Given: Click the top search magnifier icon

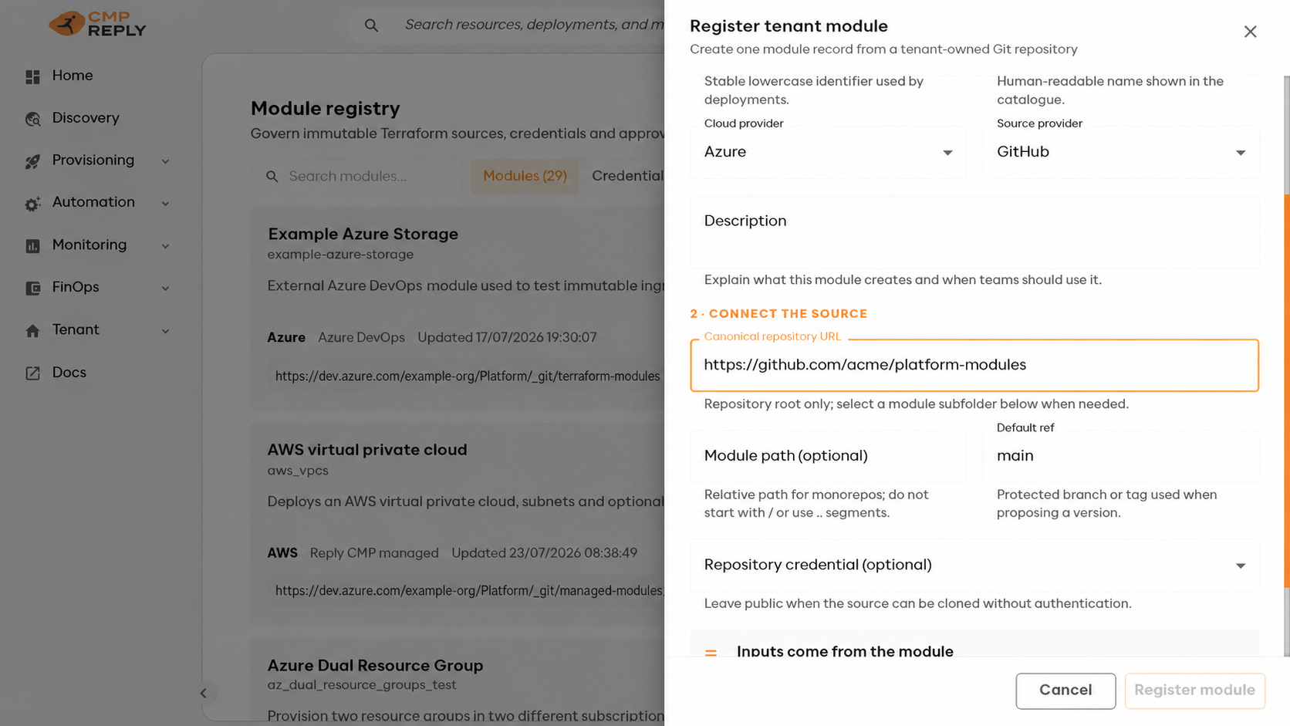Looking at the screenshot, I should [371, 25].
